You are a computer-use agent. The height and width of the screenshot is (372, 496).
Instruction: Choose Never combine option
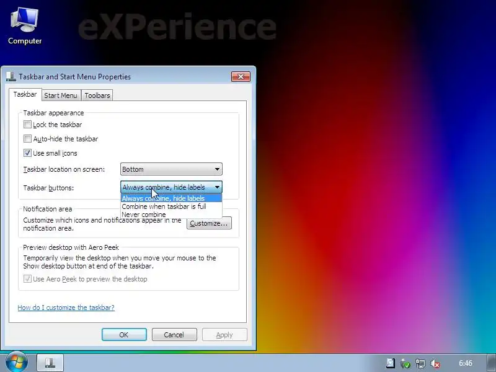[171, 215]
